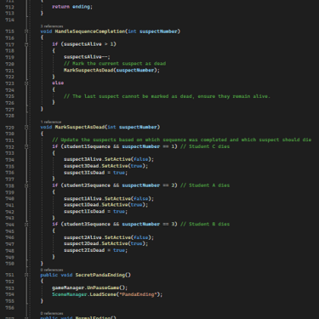Click the SecretPandaEnding method name on line 751
319x319 pixels.
[100, 275]
